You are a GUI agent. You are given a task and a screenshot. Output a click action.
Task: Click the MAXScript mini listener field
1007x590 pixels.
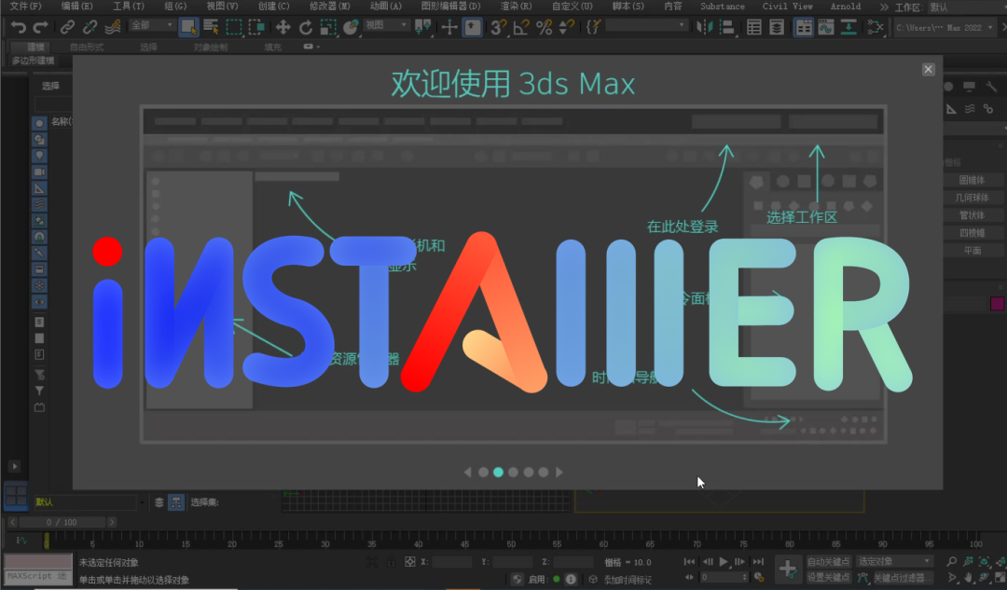(38, 577)
